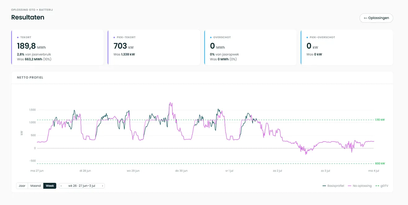This screenshot has width=408, height=205.
Task: Click the 'wo 29 jun' axis date
Action: 133,170
